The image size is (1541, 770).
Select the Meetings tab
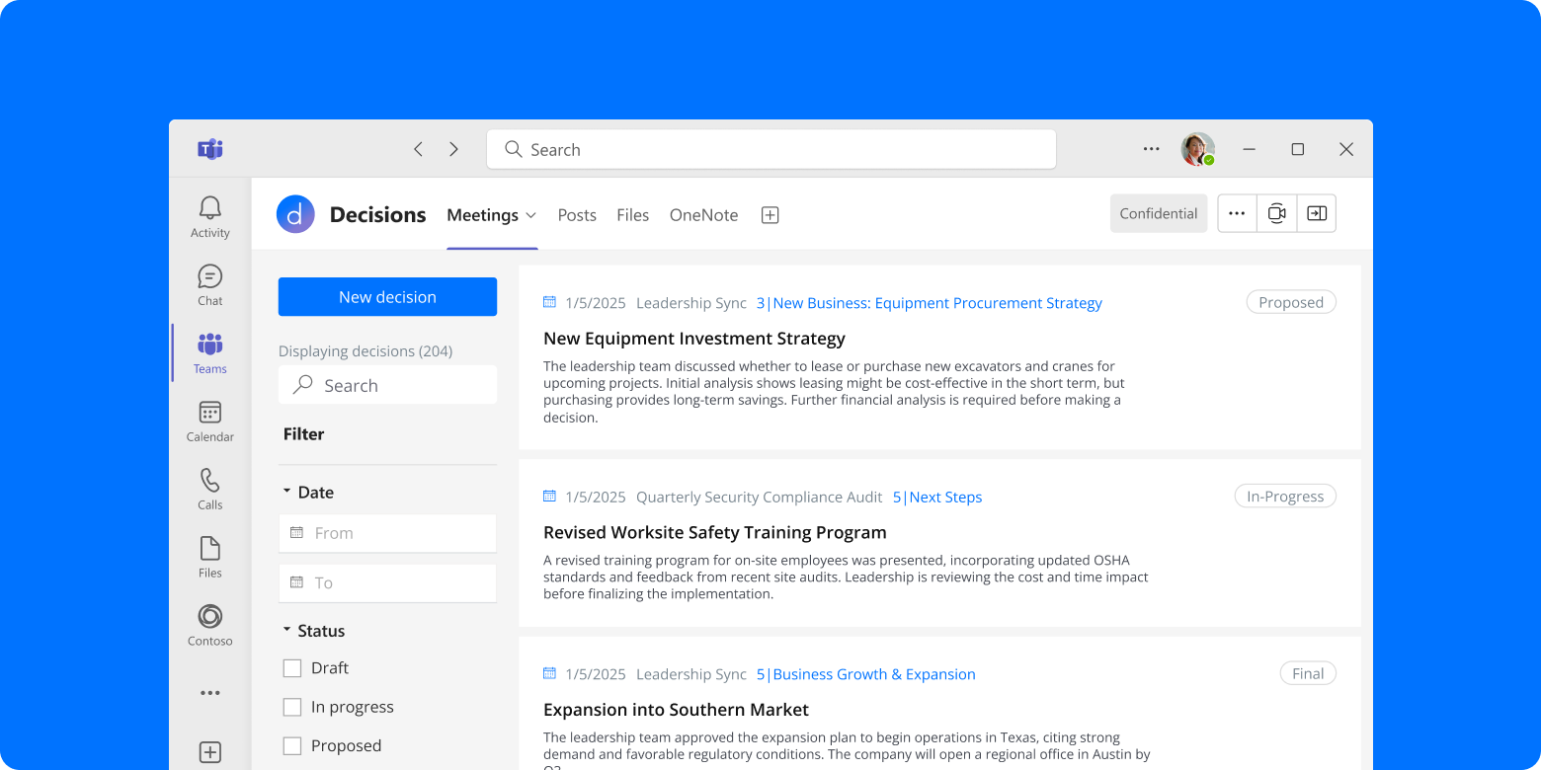tap(483, 215)
